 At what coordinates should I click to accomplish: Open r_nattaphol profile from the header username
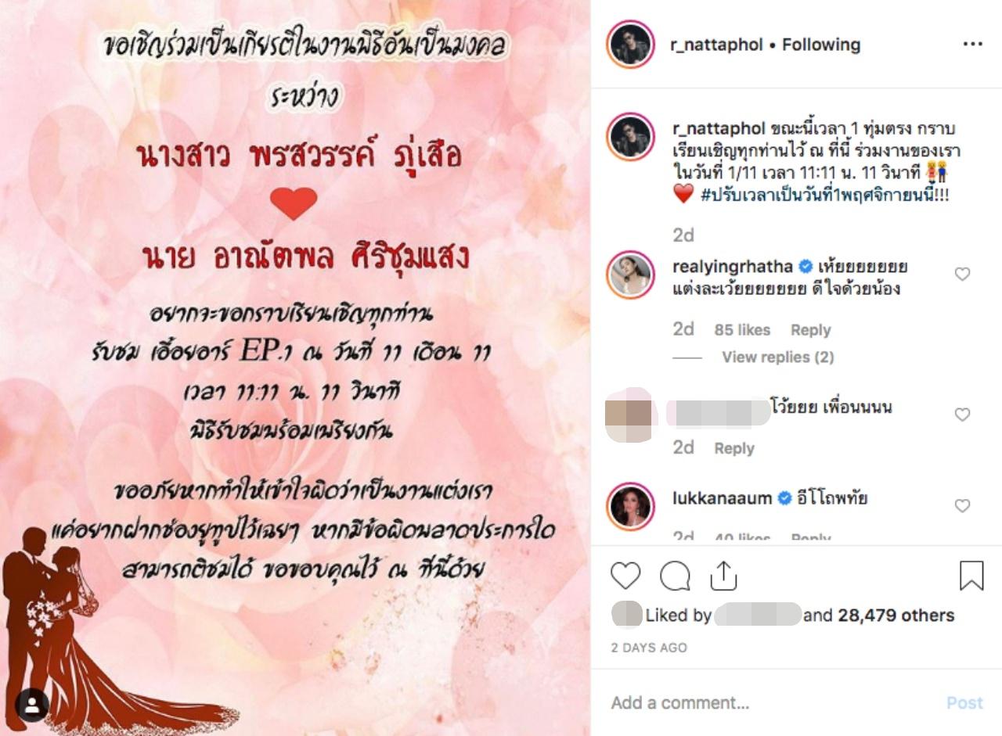pos(717,45)
